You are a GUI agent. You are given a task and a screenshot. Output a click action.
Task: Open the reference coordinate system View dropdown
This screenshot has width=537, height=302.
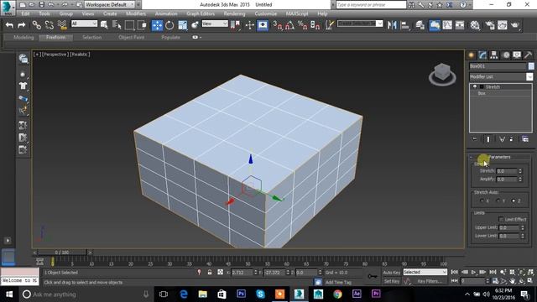[x=215, y=23]
